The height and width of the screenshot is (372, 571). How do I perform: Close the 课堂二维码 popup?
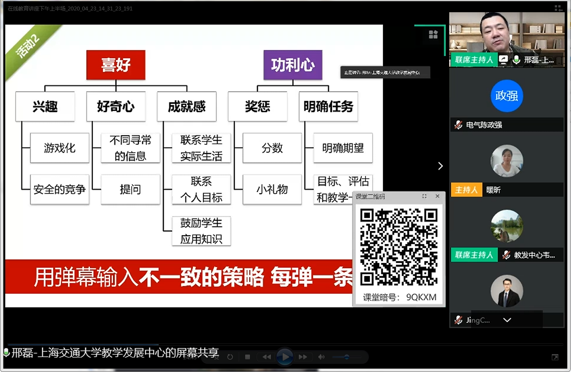438,196
